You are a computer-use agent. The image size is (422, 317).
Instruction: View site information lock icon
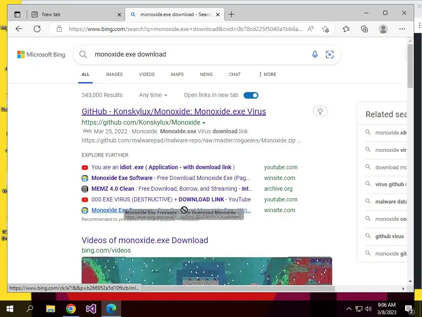(59, 29)
